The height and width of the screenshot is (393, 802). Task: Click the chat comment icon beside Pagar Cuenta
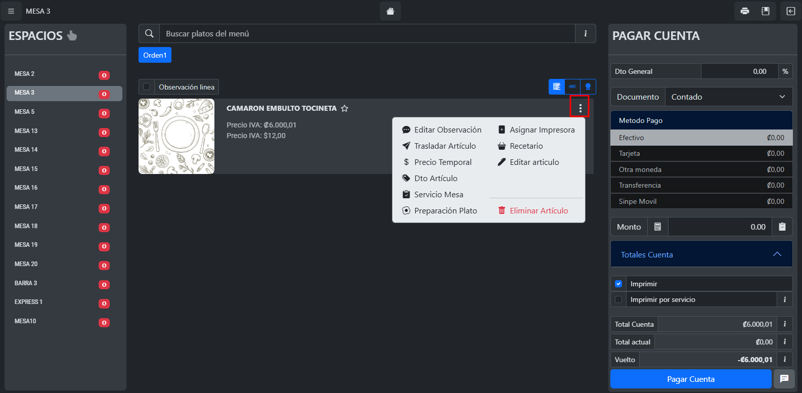(784, 379)
